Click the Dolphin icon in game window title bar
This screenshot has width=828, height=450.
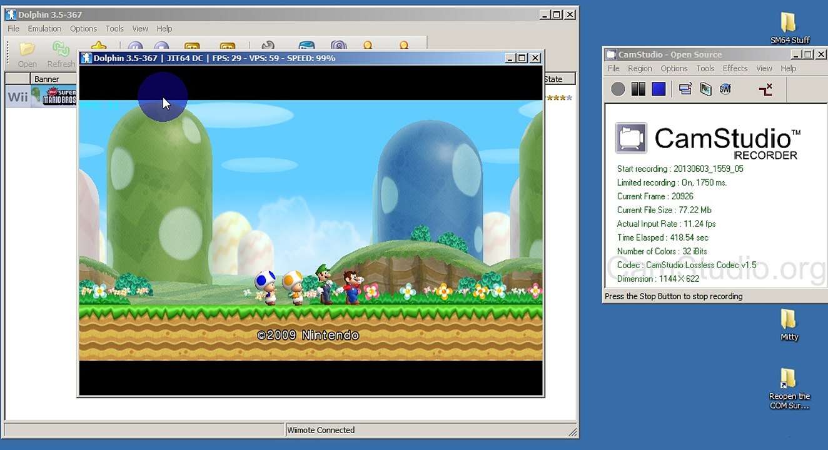coord(86,58)
